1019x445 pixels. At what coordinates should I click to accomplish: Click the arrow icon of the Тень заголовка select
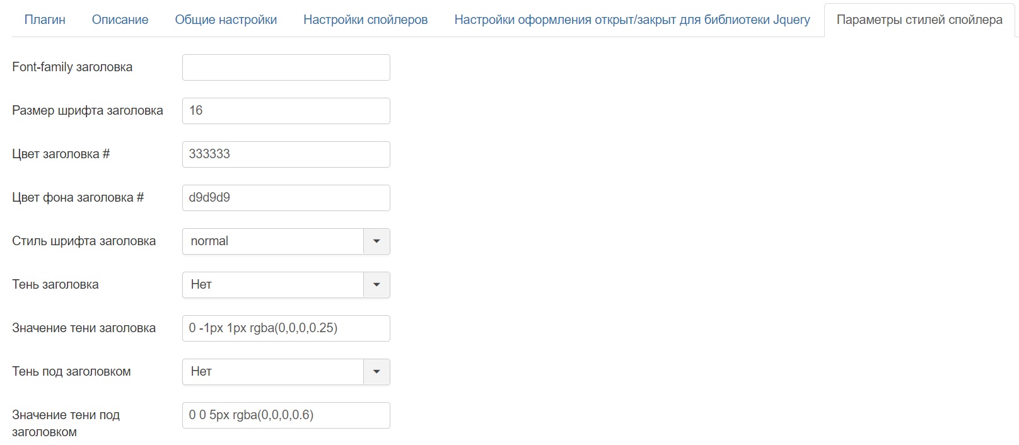tap(376, 285)
